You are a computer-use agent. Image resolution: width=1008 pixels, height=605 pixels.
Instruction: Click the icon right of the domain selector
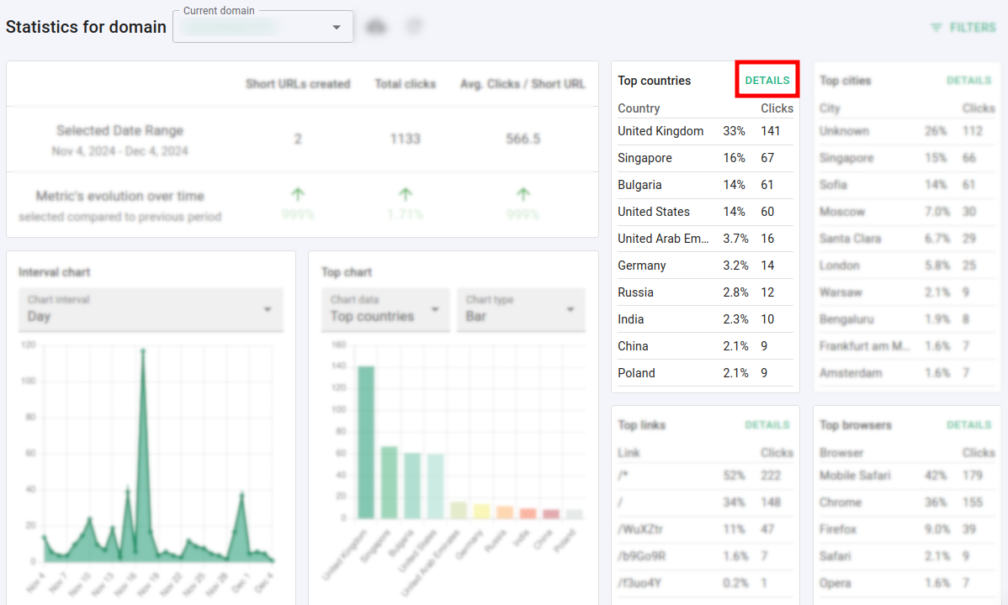(x=376, y=25)
